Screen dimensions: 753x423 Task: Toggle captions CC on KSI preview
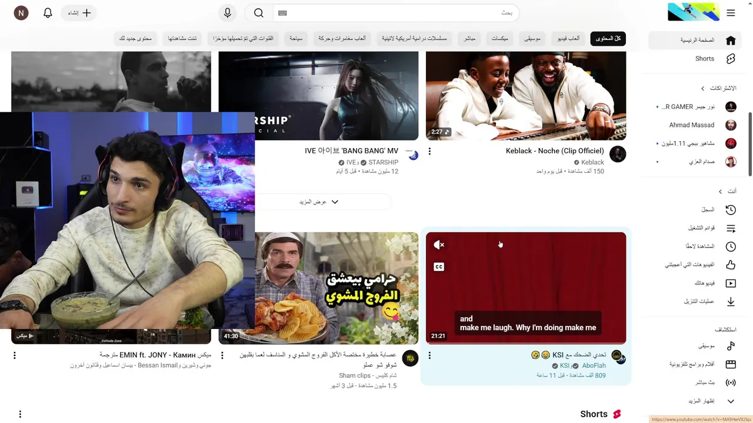pos(439,267)
